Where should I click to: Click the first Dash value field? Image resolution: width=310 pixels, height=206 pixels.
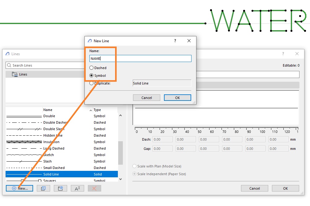[x=162, y=139]
